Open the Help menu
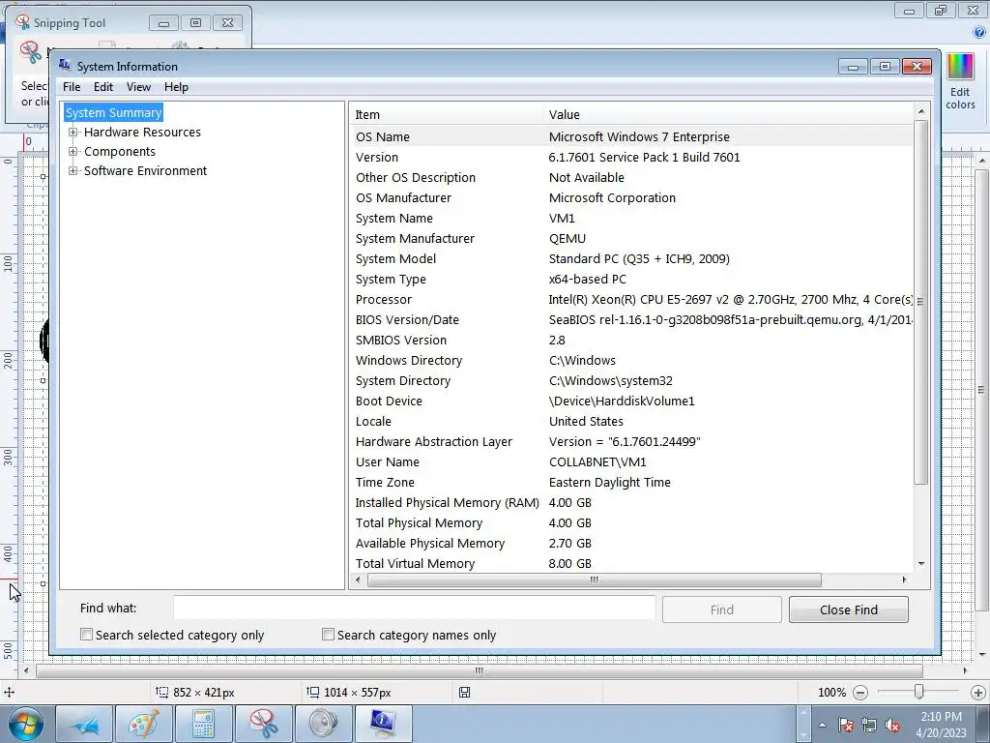The image size is (990, 743). coord(176,87)
